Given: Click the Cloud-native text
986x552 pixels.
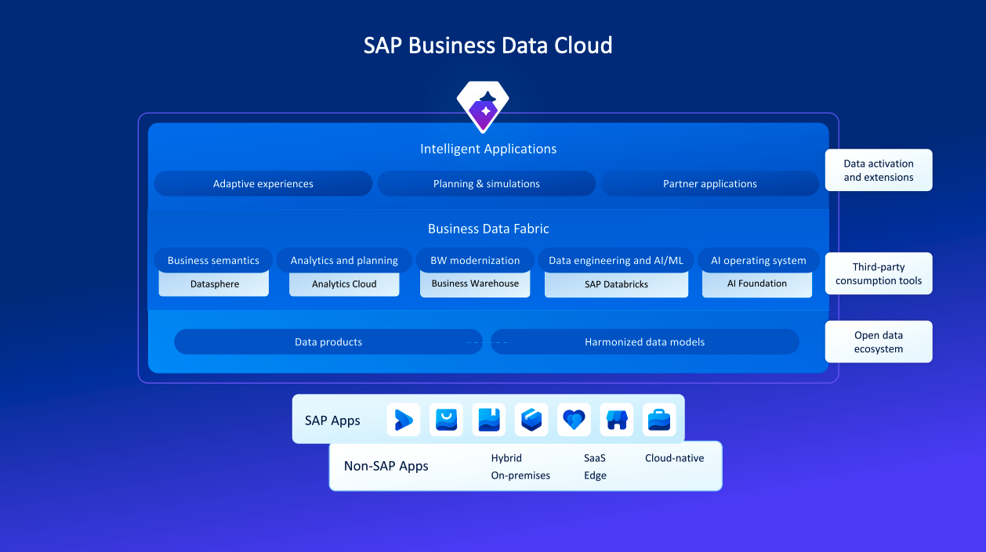Looking at the screenshot, I should pos(674,458).
